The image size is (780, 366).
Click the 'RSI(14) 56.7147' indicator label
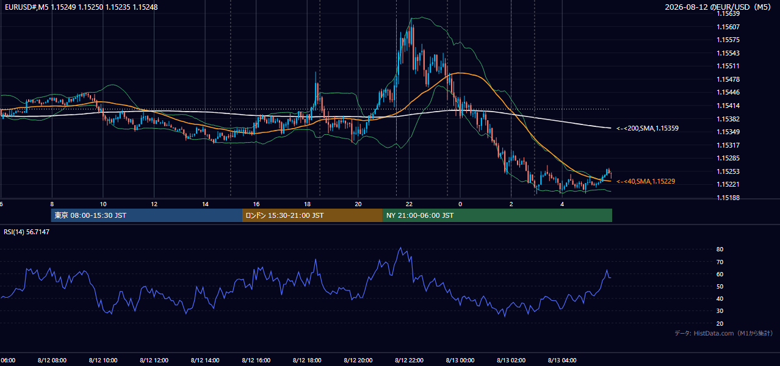27,232
